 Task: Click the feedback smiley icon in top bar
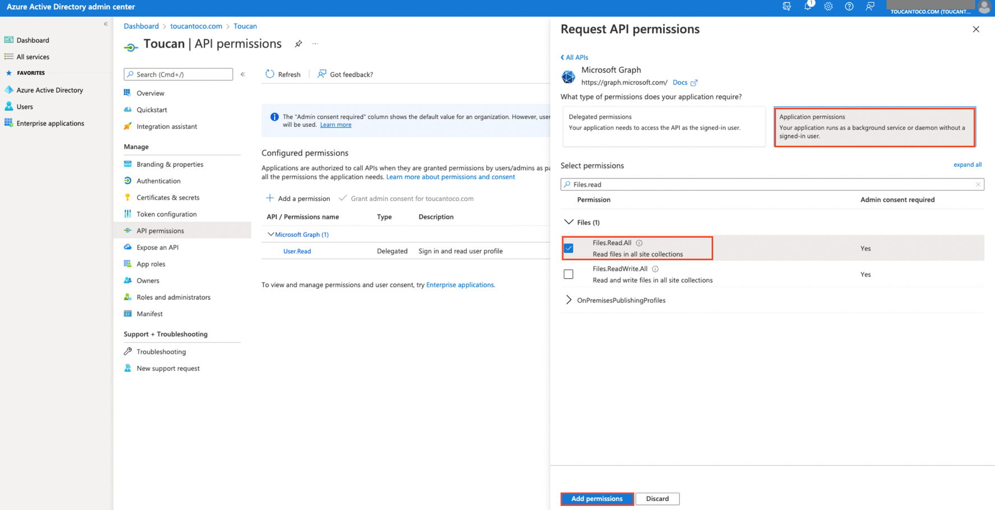coord(869,7)
